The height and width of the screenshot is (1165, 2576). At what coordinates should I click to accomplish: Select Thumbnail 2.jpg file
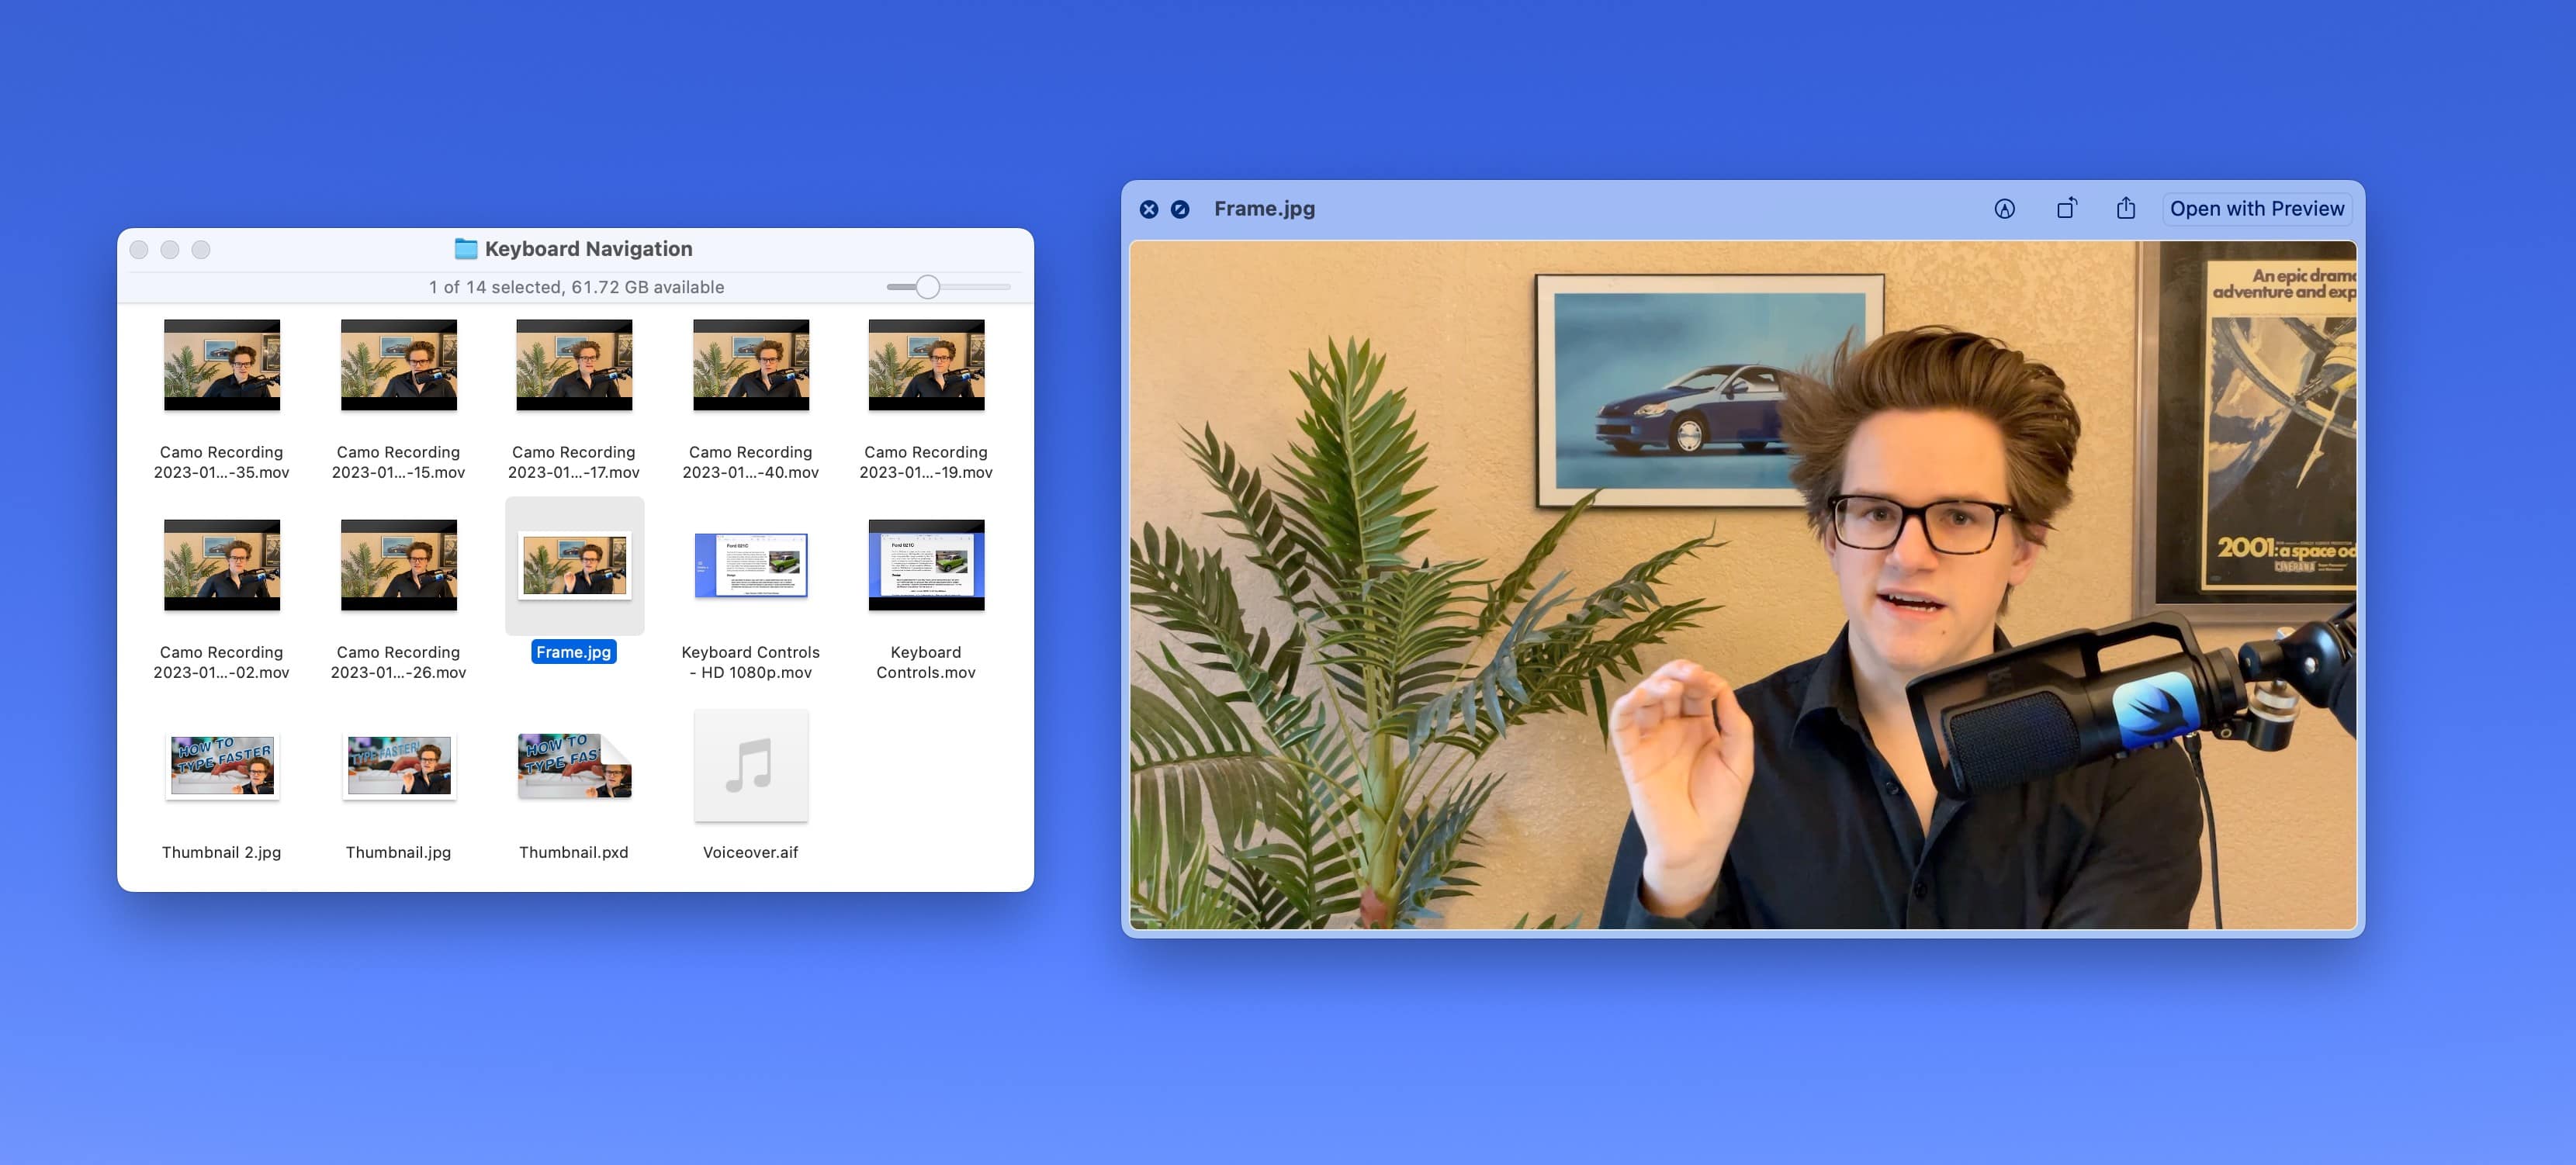pyautogui.click(x=221, y=766)
